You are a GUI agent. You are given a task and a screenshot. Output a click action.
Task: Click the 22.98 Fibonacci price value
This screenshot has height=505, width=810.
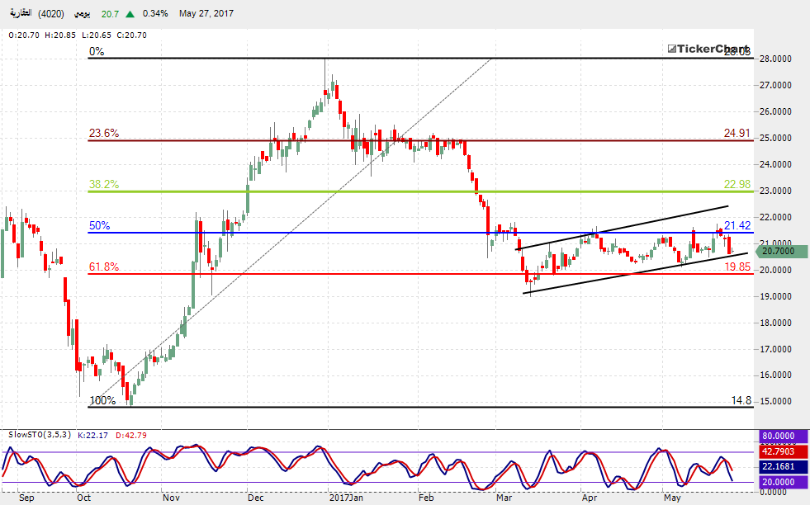tap(737, 184)
